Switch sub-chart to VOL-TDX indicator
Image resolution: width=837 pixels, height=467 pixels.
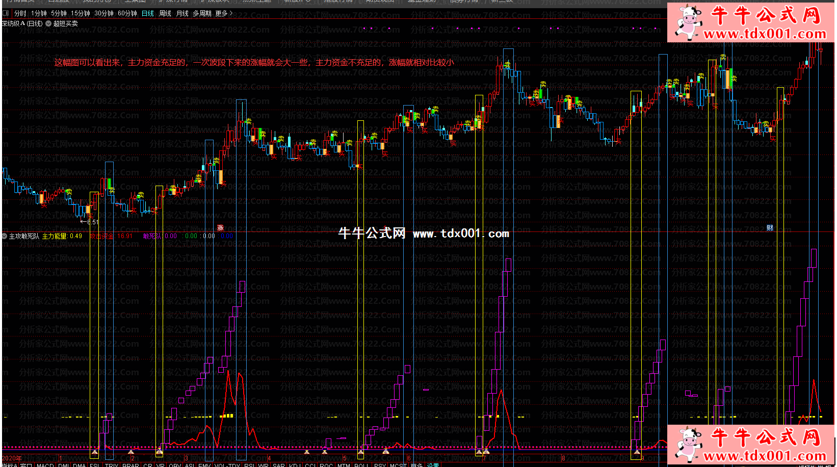tap(227, 464)
